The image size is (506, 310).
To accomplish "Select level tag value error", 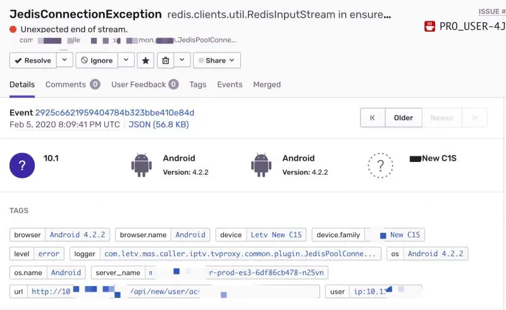I will point(49,254).
